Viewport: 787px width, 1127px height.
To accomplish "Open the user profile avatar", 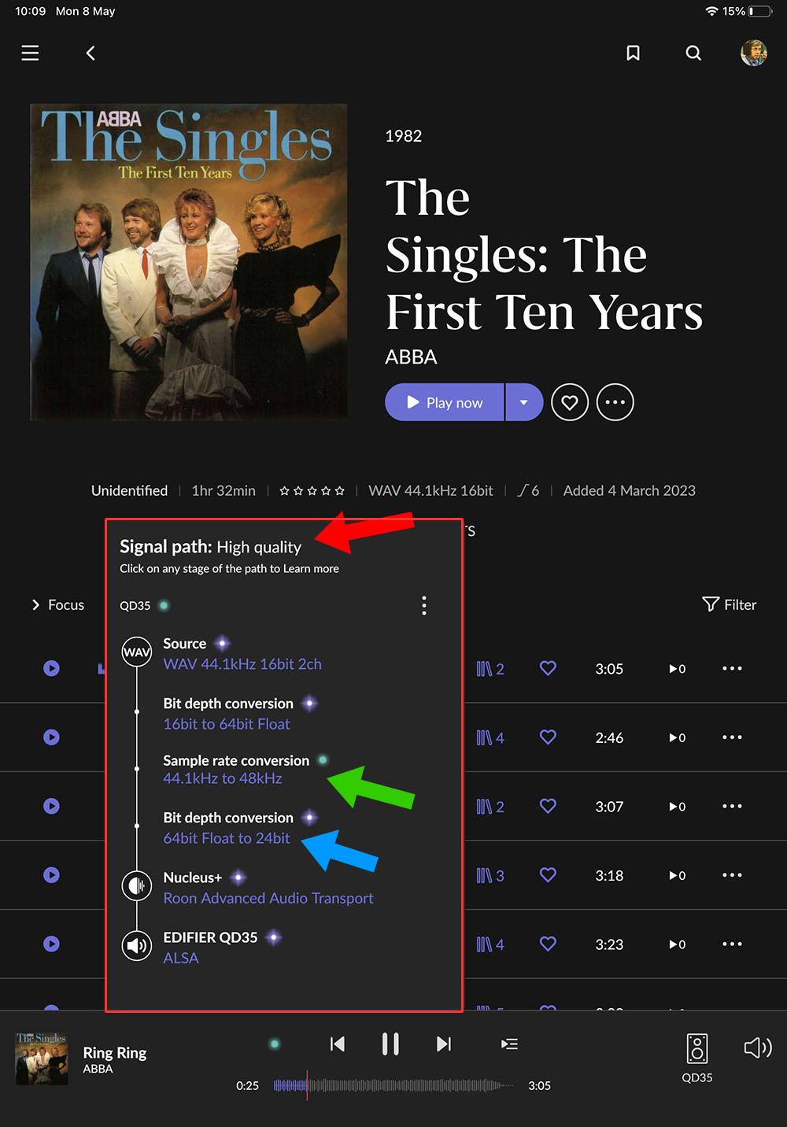I will (753, 53).
